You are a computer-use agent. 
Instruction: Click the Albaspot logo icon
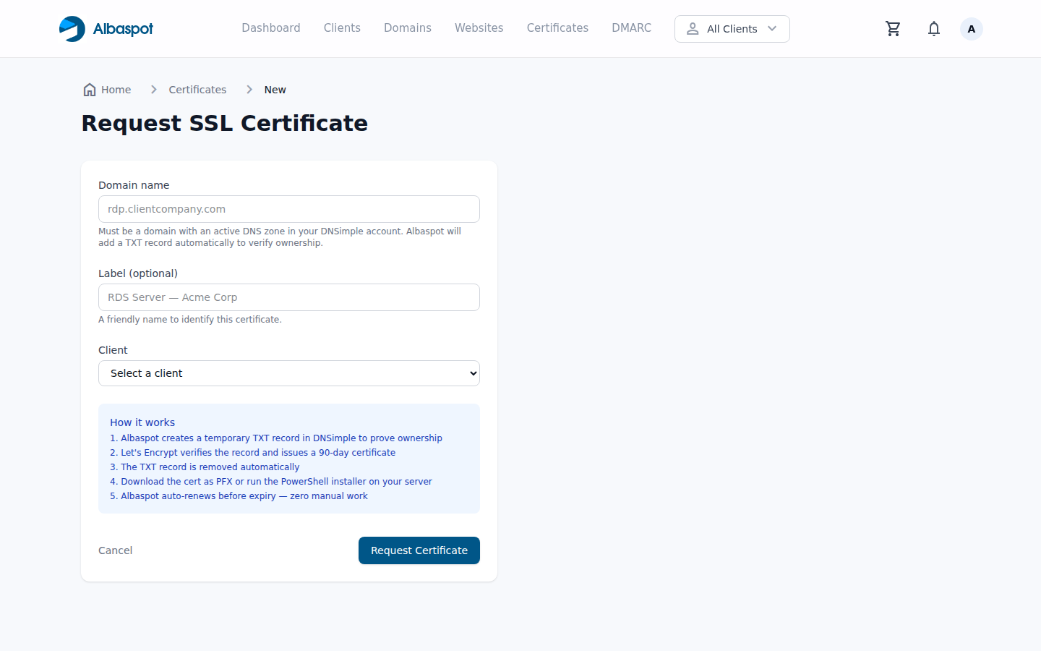[72, 28]
